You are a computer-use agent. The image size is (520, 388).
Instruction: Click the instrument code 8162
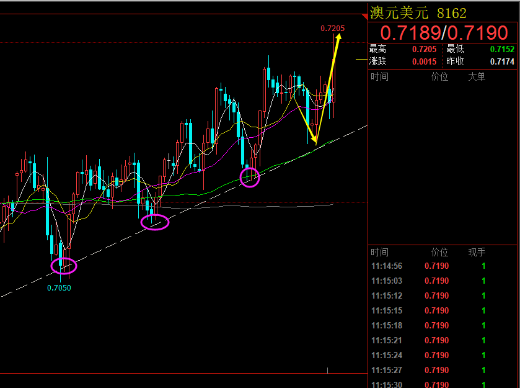point(452,14)
